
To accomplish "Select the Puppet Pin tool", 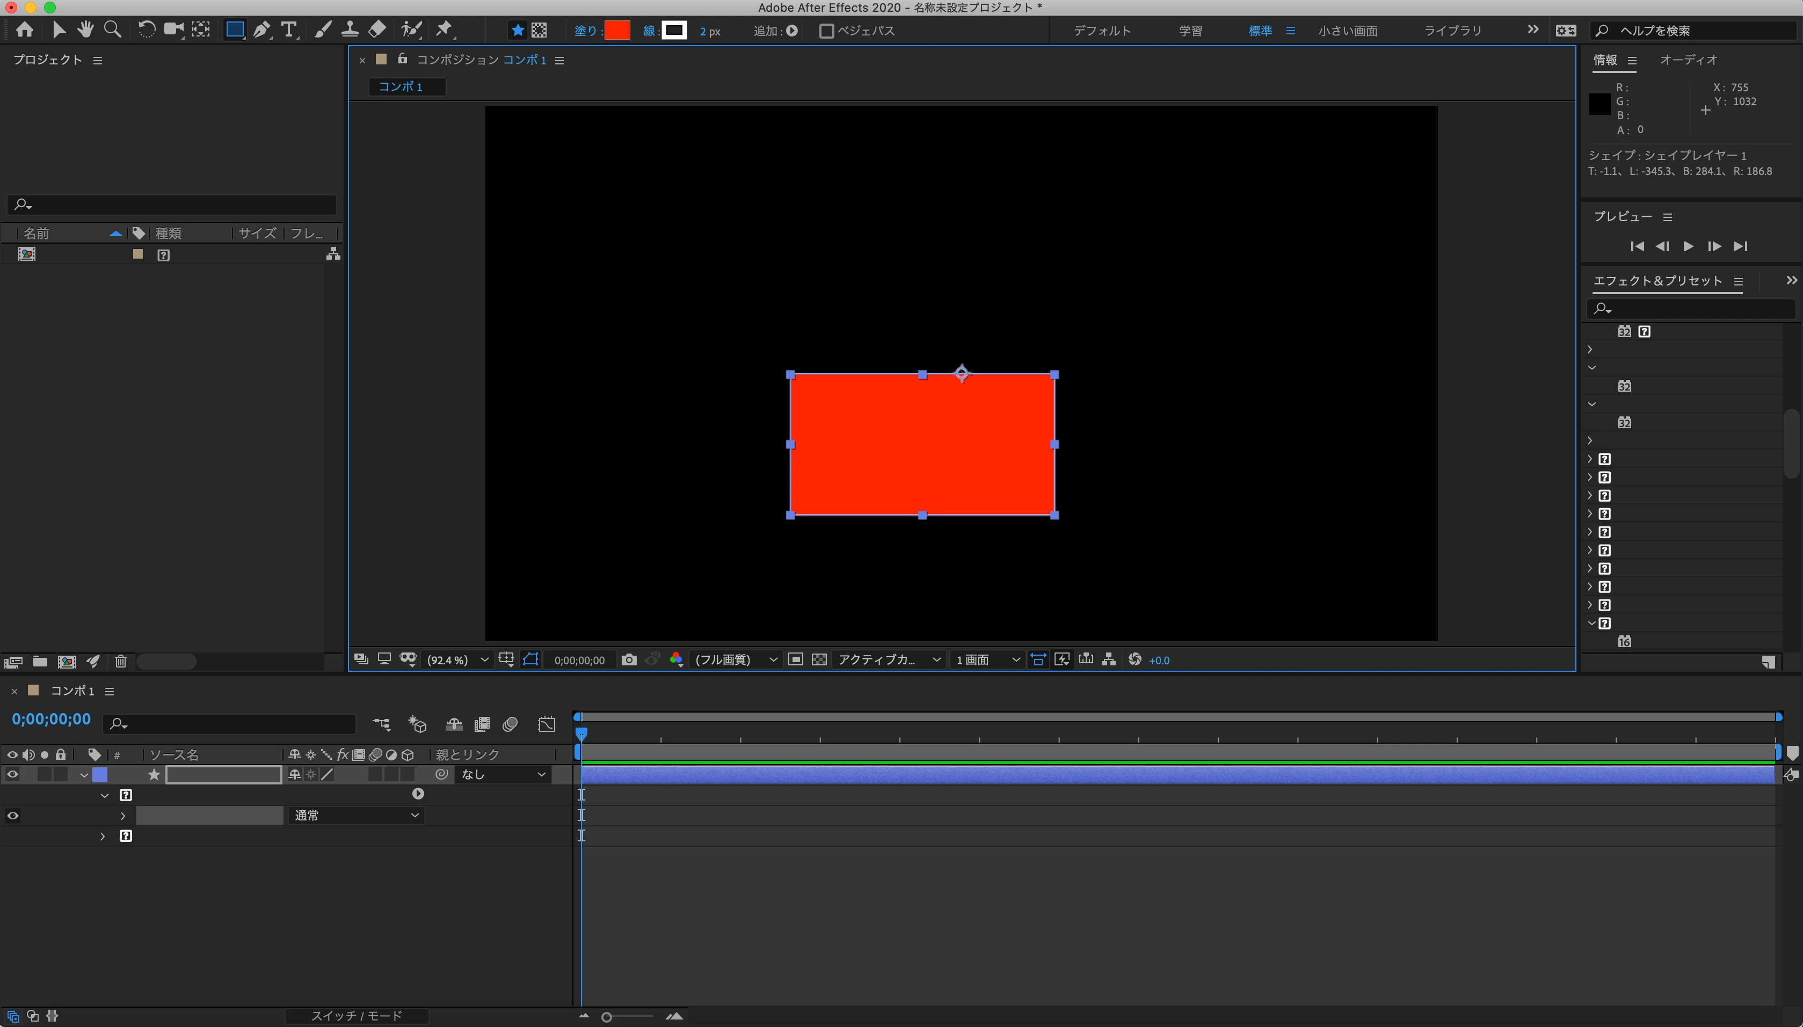I will 444,30.
